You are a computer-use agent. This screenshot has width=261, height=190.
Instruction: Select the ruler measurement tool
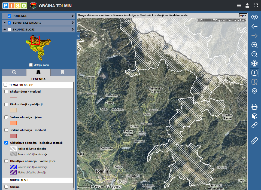[x=254, y=141]
